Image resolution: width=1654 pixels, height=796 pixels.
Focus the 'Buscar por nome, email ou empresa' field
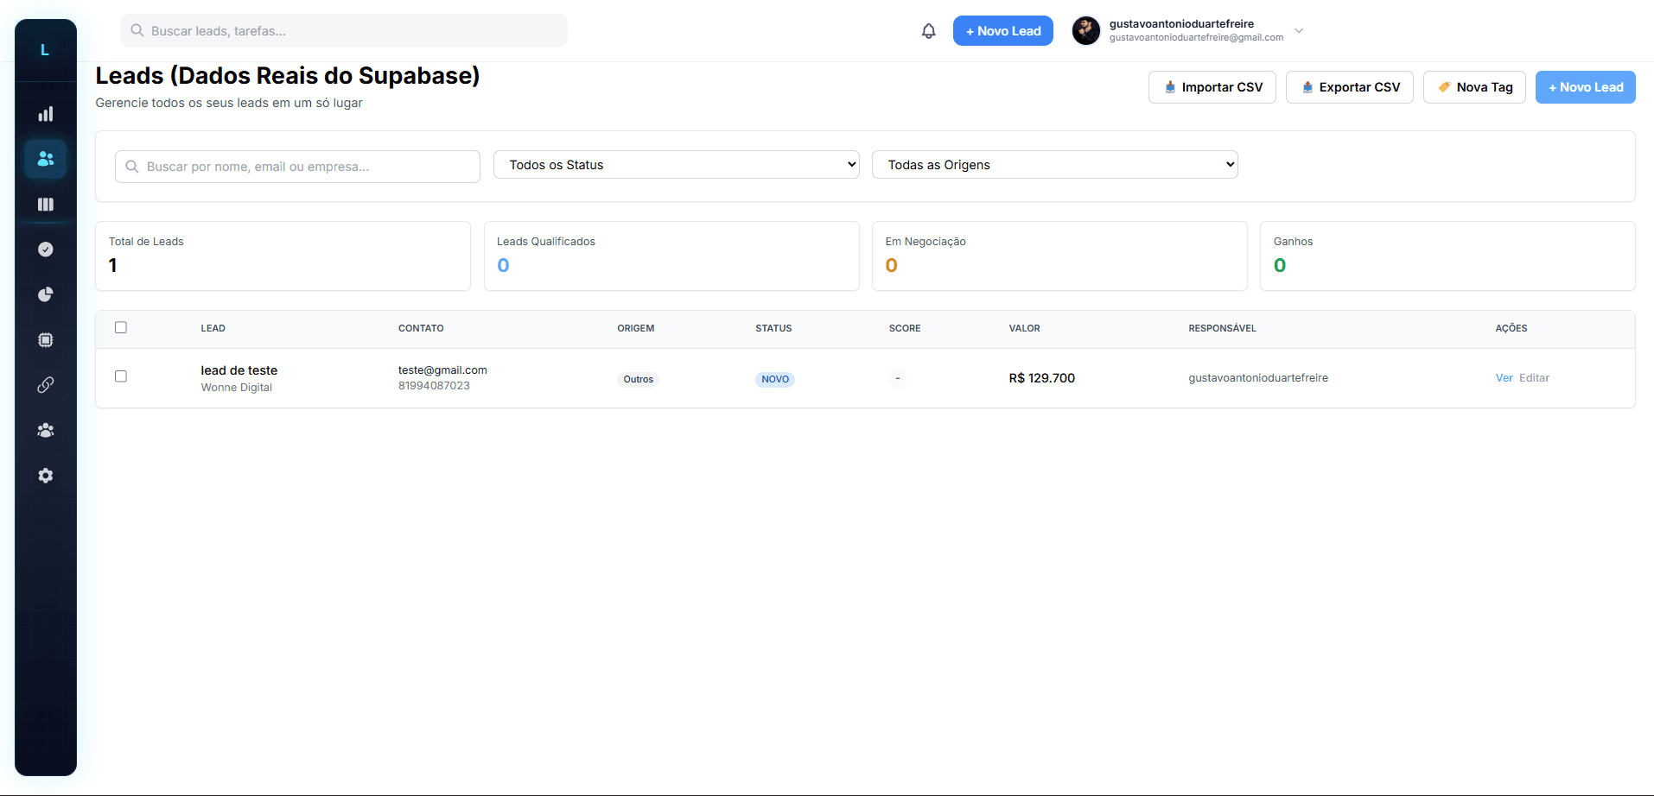(x=298, y=167)
